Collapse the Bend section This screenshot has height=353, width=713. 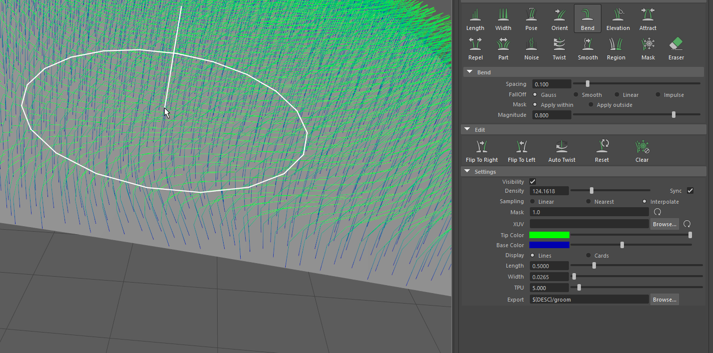pyautogui.click(x=469, y=72)
